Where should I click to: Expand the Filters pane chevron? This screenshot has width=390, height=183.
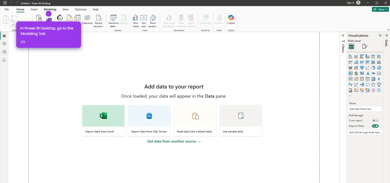click(343, 36)
